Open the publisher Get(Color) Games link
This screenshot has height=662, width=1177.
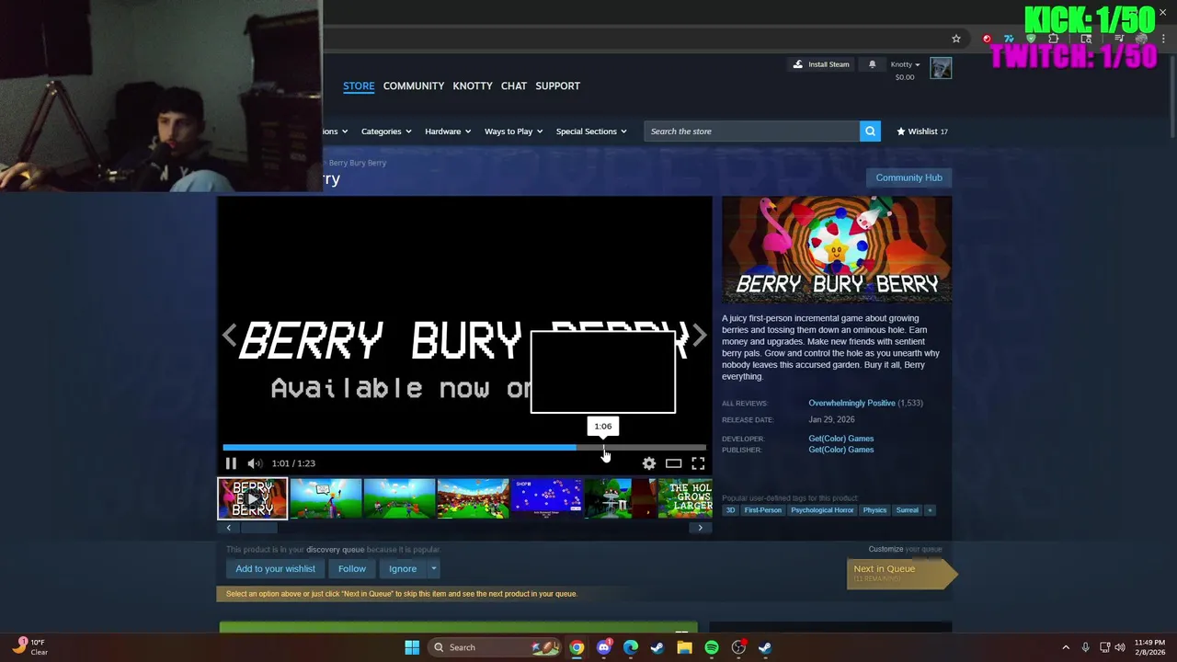841,450
